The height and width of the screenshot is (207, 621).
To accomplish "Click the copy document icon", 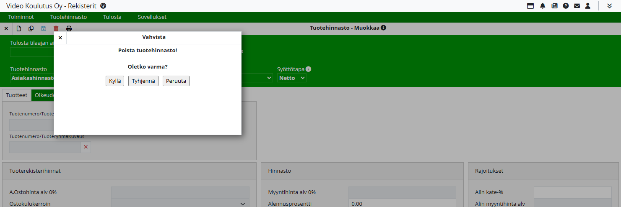I will 31,28.
